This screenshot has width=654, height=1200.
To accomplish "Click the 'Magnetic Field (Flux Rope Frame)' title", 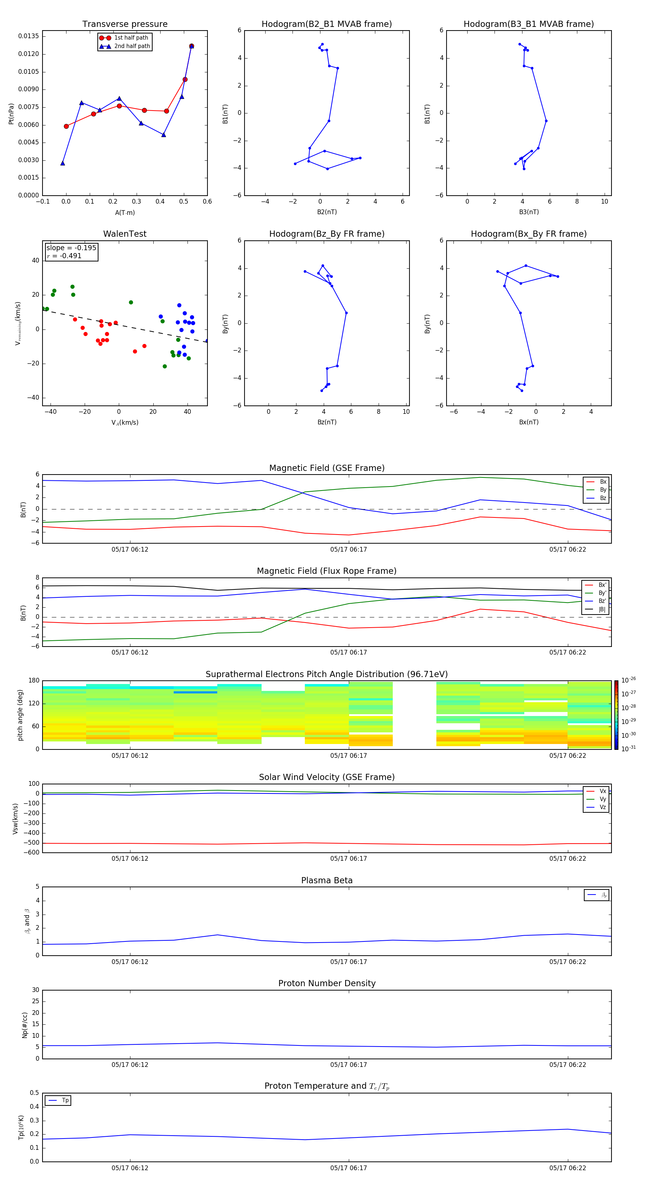I will pyautogui.click(x=327, y=571).
